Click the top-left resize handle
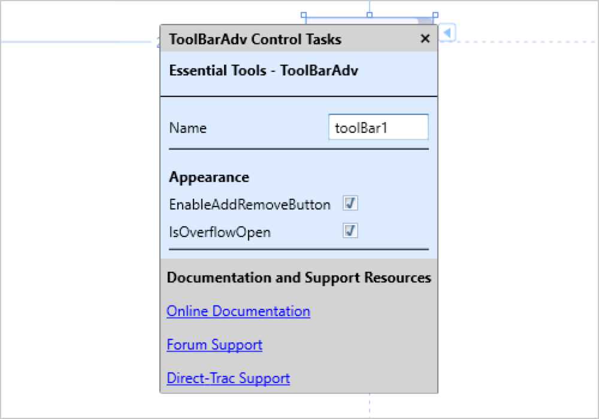This screenshot has width=599, height=419. (x=304, y=15)
